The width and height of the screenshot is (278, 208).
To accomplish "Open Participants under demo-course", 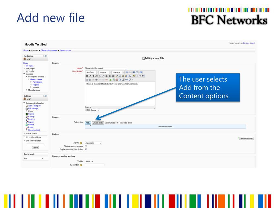I will coord(37,82).
